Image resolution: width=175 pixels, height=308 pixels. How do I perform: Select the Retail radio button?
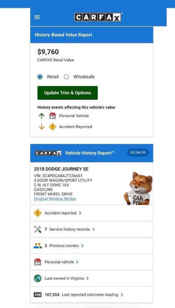(40, 77)
